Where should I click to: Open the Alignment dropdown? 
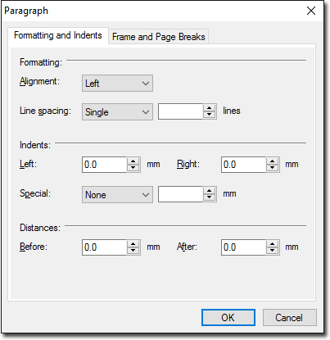117,83
